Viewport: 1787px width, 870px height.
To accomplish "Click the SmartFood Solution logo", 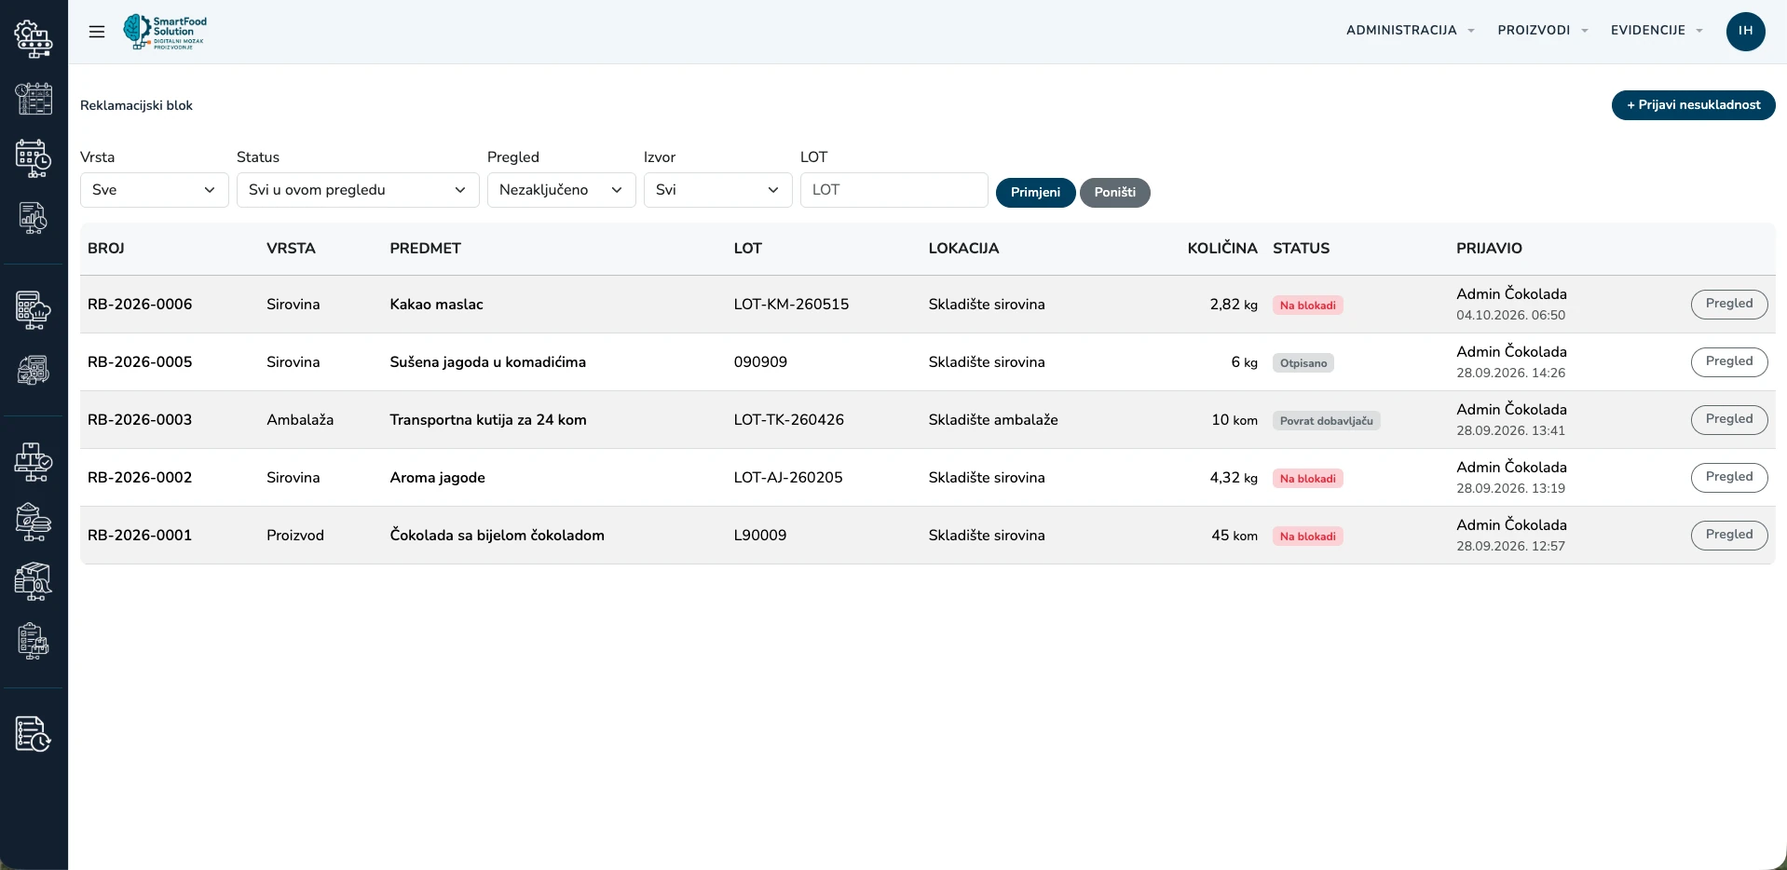I will (x=166, y=32).
